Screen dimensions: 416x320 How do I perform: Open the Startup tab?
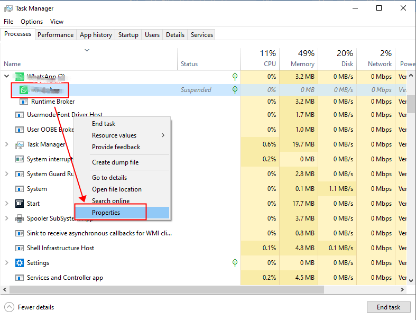128,35
